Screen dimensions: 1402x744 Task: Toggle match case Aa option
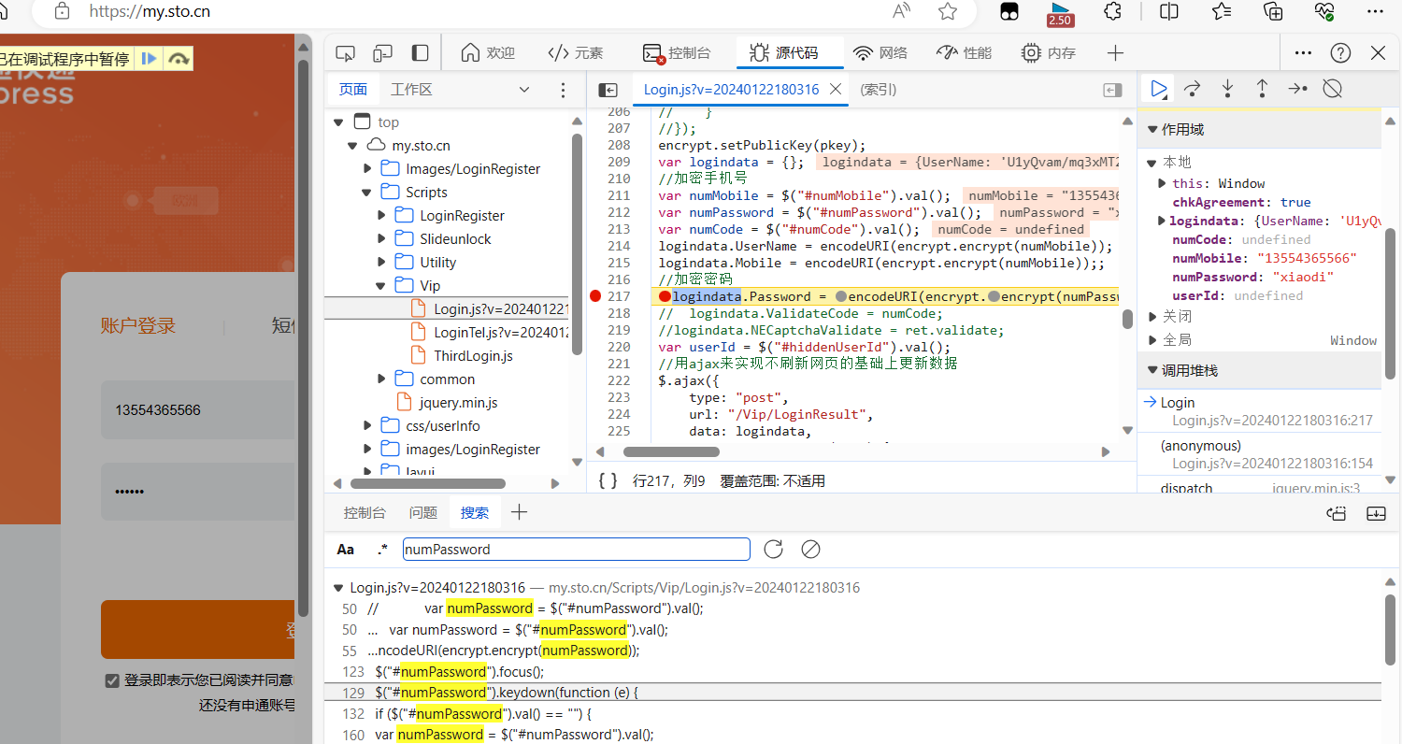point(346,550)
